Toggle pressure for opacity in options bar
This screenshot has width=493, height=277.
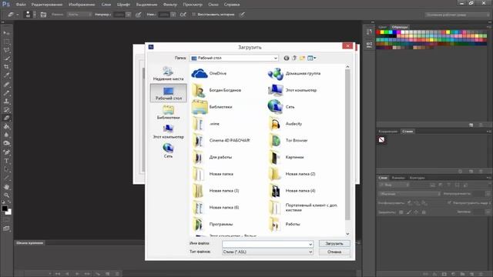[x=139, y=15]
